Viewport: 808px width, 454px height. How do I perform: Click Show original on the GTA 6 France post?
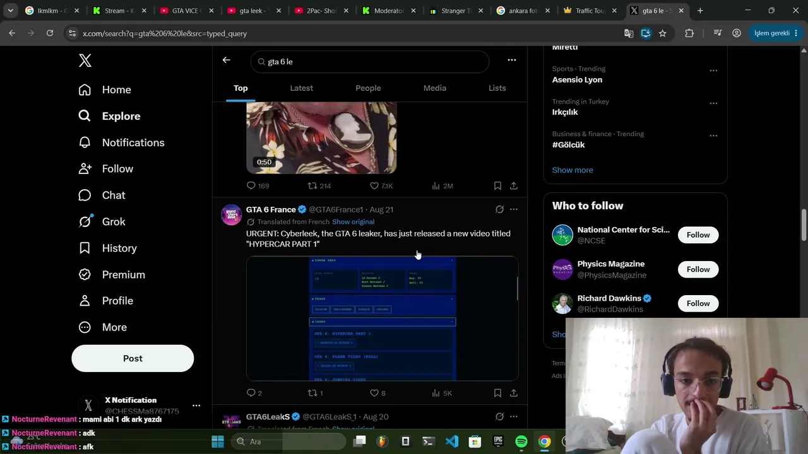coord(353,222)
